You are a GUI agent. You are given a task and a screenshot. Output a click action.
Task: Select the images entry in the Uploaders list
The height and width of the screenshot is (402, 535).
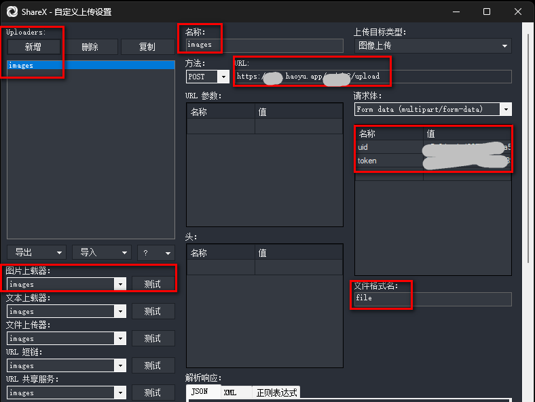point(91,65)
